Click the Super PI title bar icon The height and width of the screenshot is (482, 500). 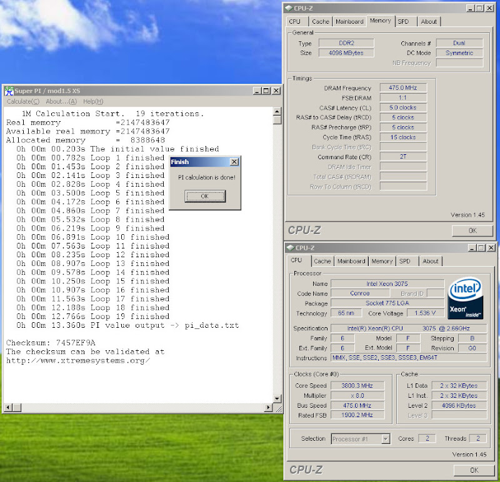(8, 91)
